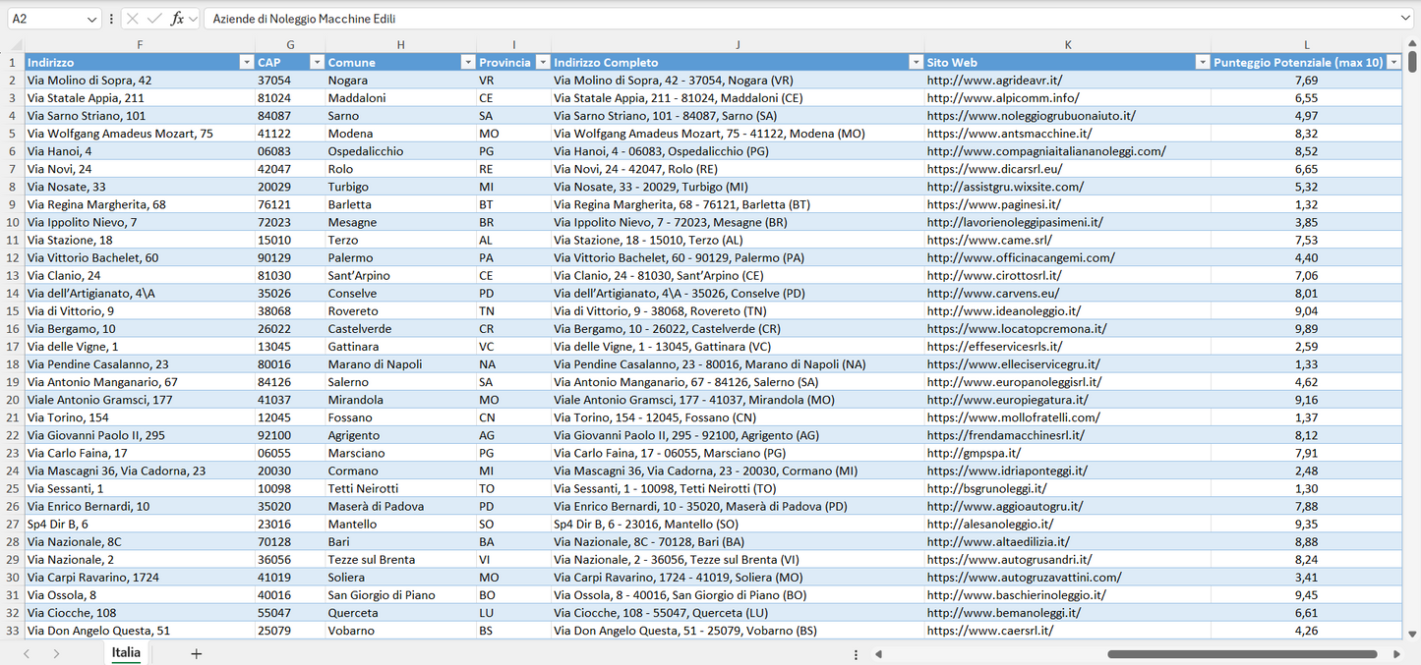Open the Indirizzo Completo filter dropdown

[x=915, y=62]
